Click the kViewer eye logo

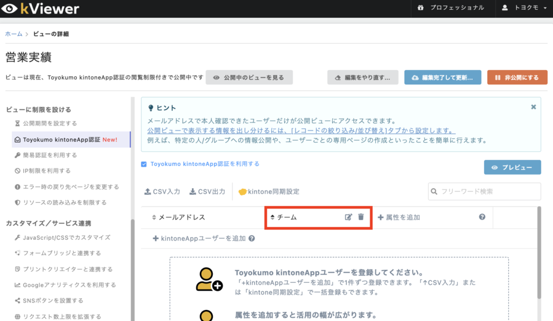[9, 9]
